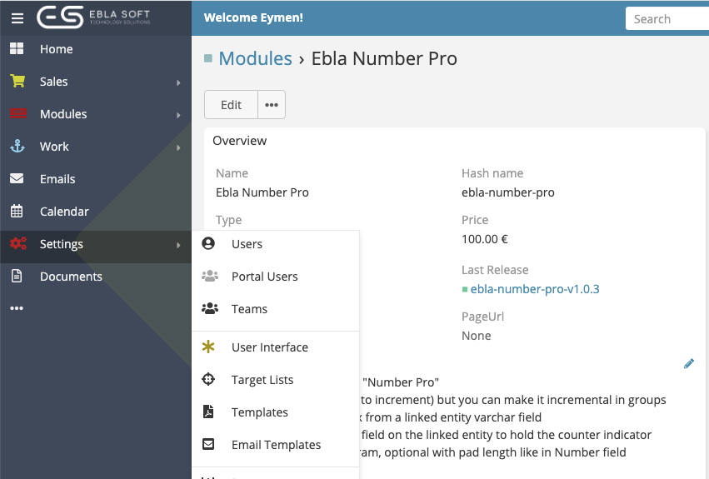Select Email Templates from Settings submenu
709x479 pixels.
pyautogui.click(x=276, y=445)
